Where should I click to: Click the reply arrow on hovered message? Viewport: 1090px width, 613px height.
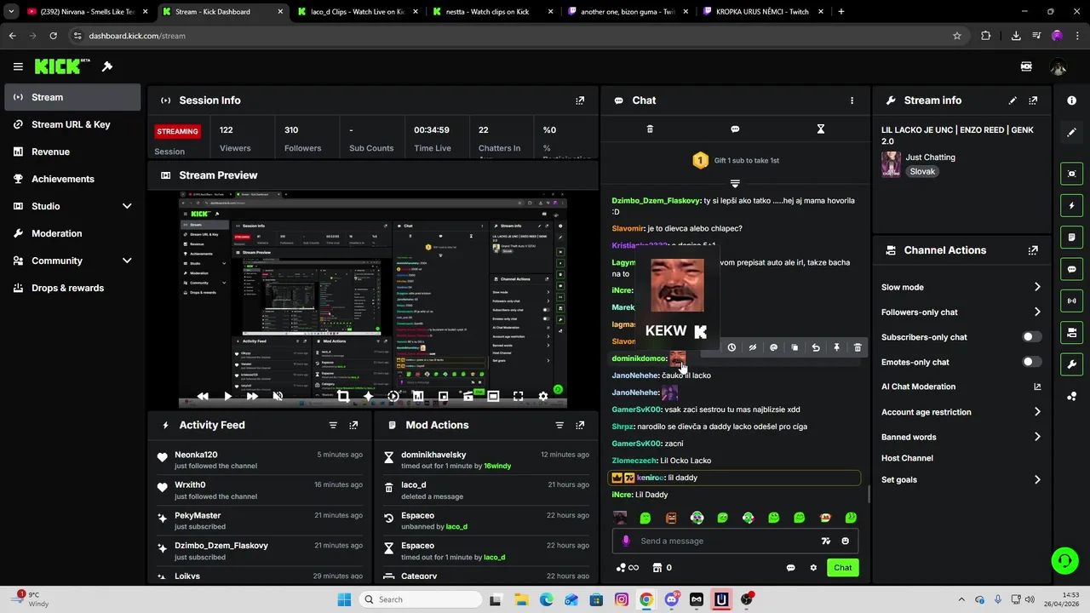(816, 347)
